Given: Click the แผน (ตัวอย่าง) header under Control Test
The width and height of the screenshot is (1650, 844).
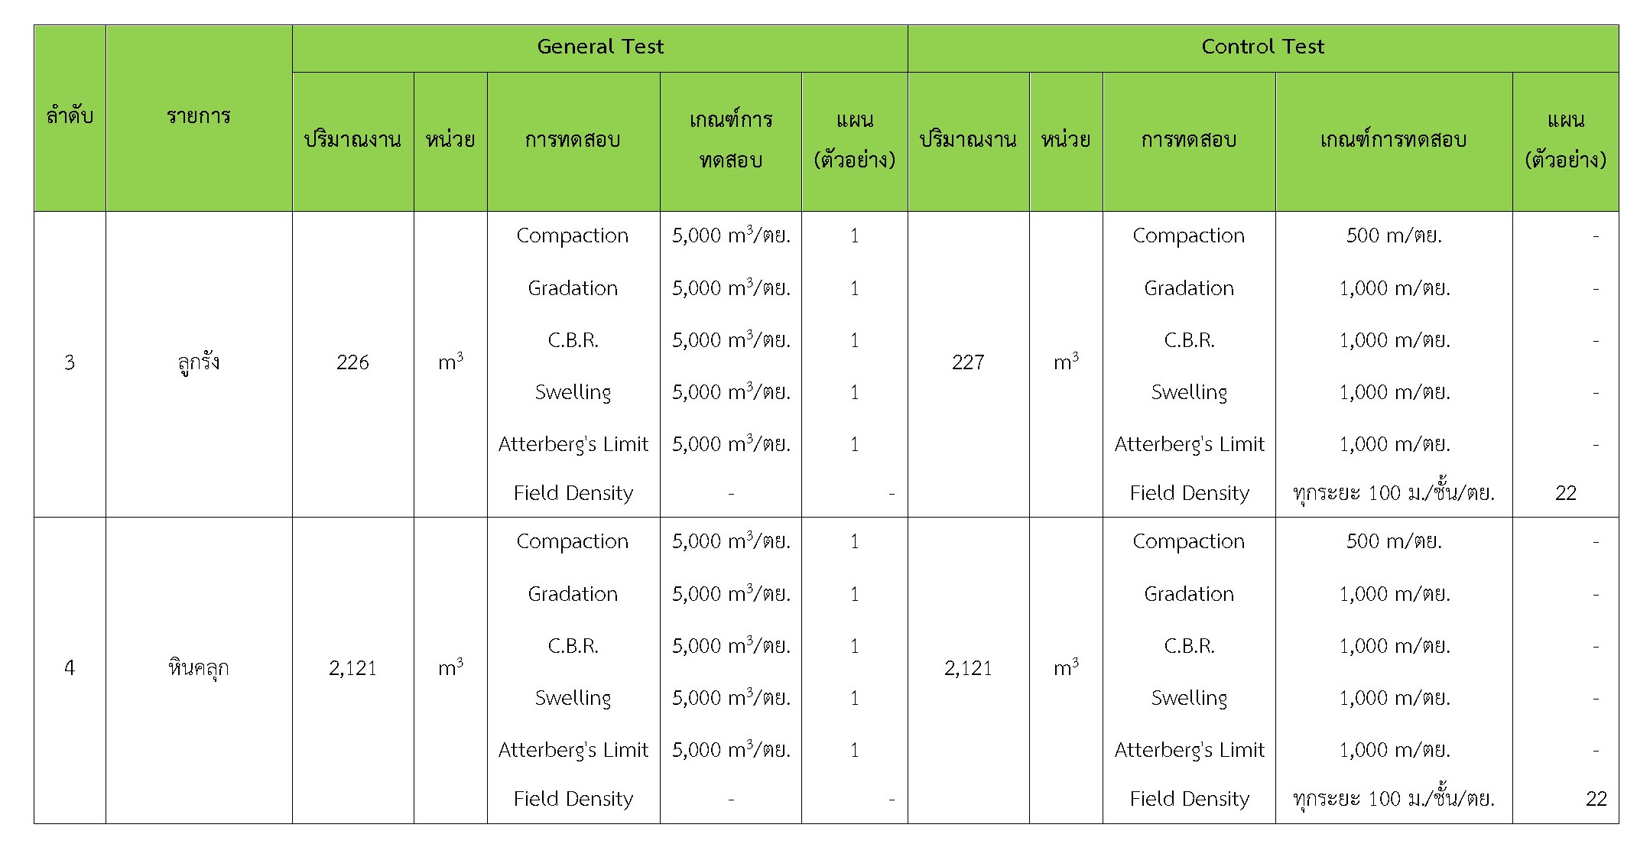Looking at the screenshot, I should (1565, 140).
